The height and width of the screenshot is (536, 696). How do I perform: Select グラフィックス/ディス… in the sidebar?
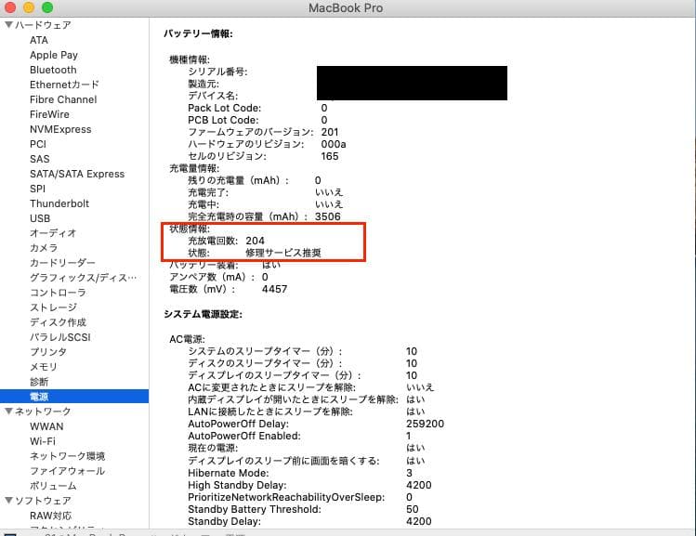(x=83, y=278)
